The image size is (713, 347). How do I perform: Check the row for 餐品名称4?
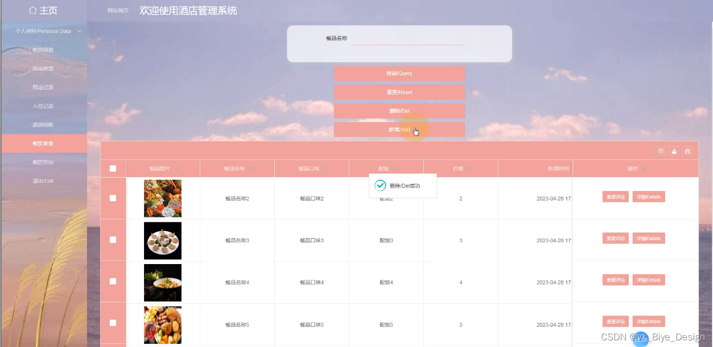pyautogui.click(x=113, y=281)
